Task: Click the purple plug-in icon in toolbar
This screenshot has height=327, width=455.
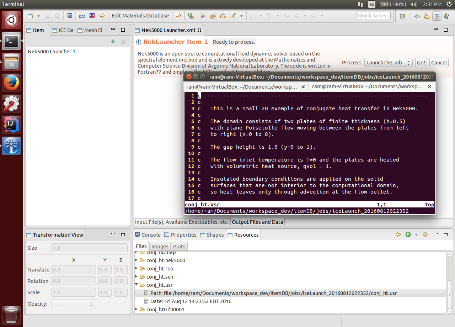Action: [x=203, y=16]
